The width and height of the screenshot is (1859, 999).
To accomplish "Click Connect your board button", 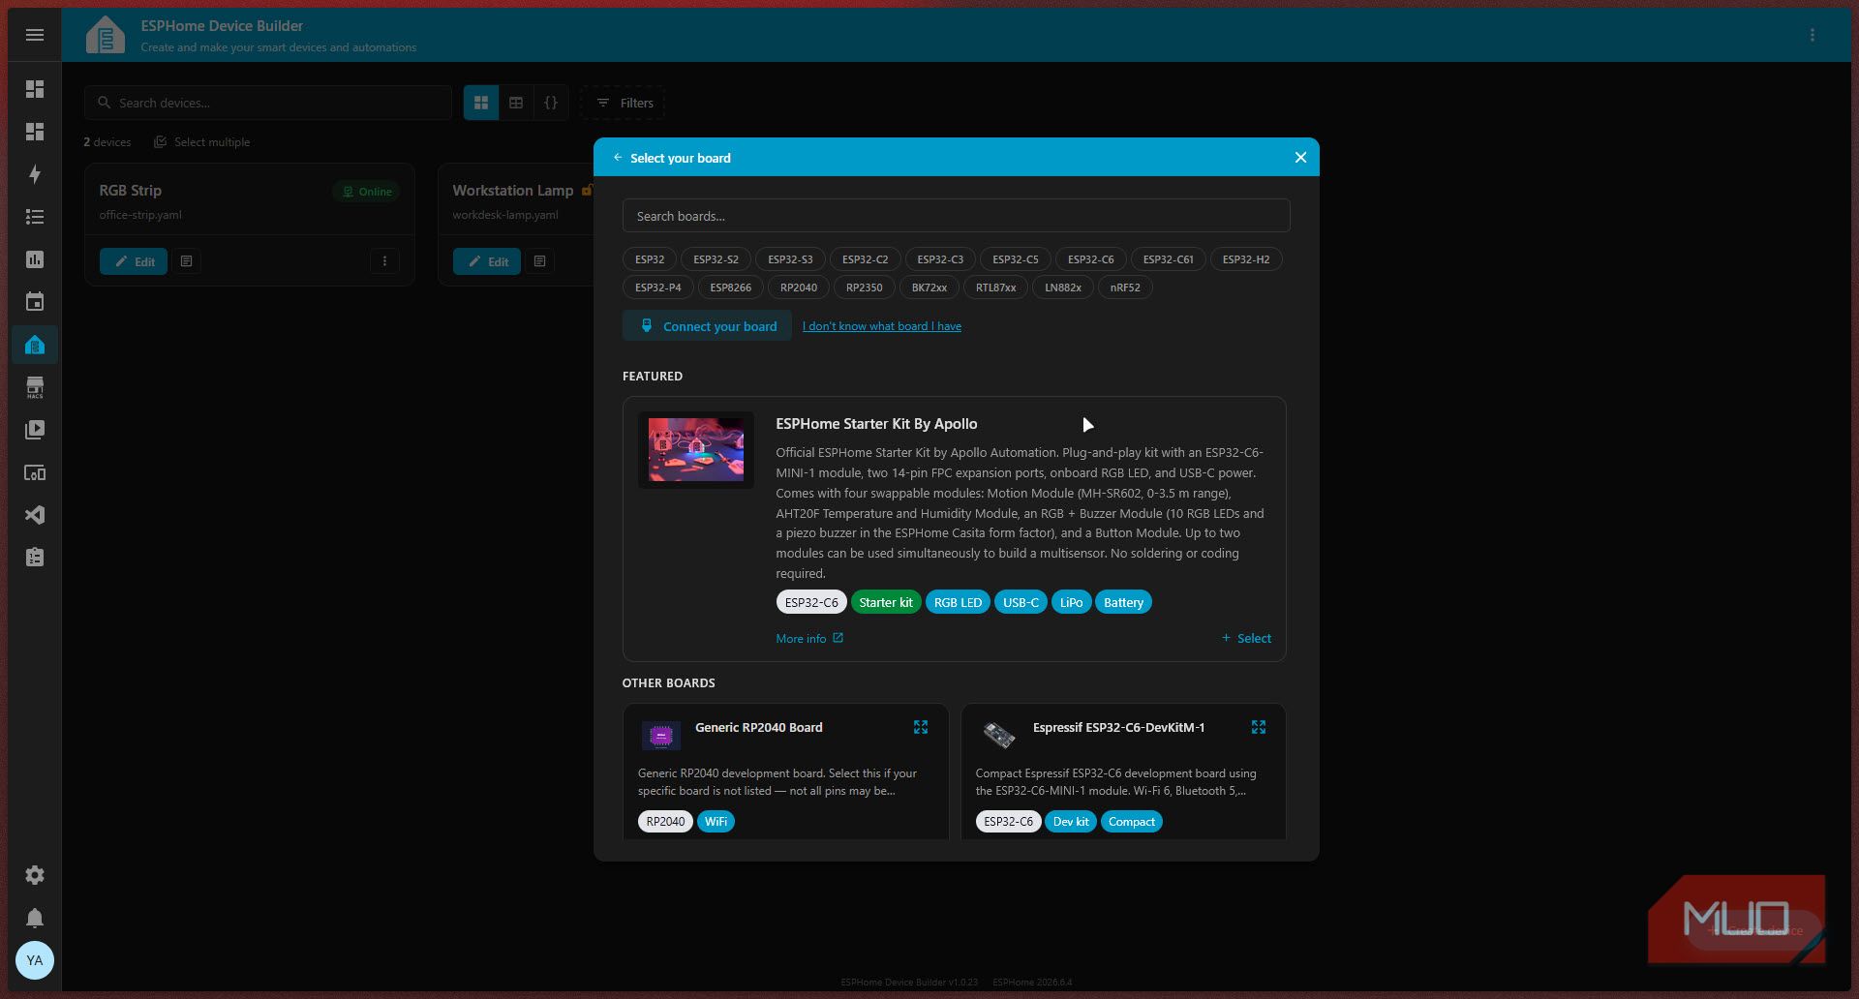I will point(707,326).
